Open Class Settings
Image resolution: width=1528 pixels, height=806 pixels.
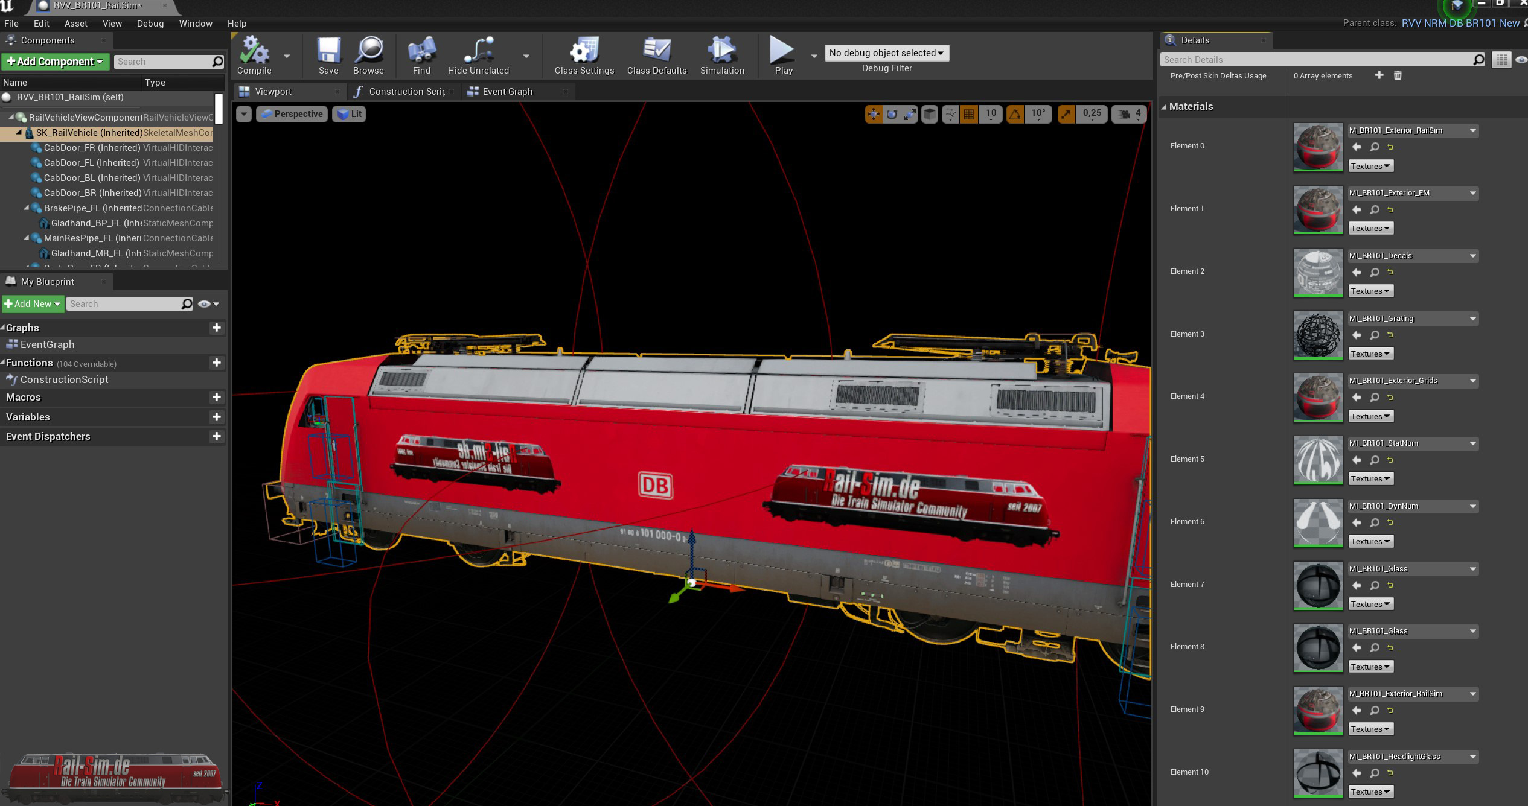click(584, 55)
